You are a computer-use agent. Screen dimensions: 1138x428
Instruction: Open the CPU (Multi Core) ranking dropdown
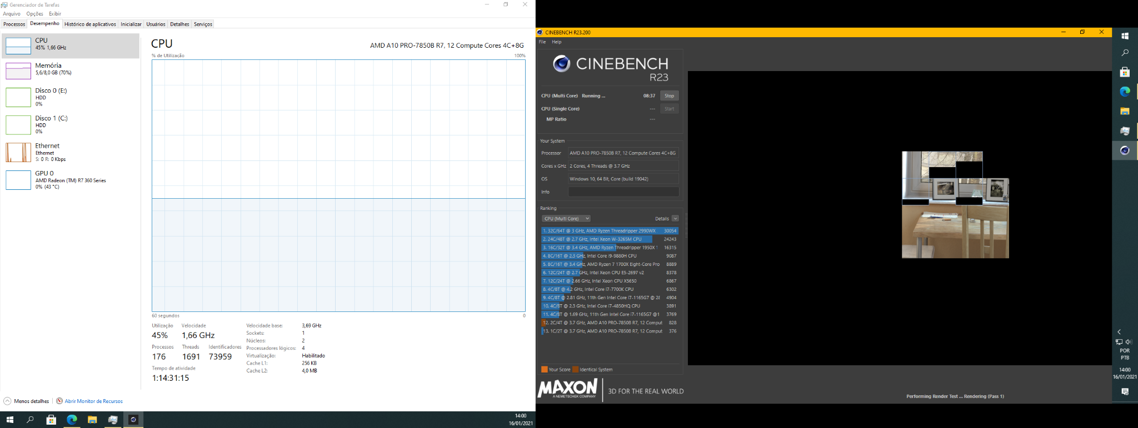(566, 219)
